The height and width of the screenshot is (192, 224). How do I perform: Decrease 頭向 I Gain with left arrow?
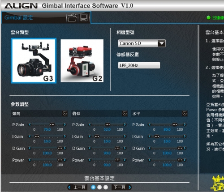click(30, 136)
